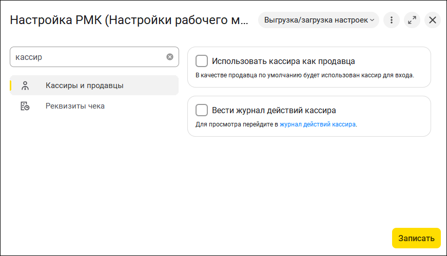Expand the dialog with the fullscreen arrows icon

(412, 20)
